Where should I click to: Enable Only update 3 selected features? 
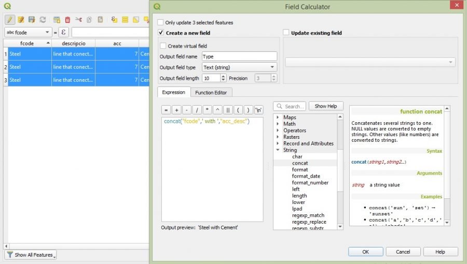[x=161, y=23]
